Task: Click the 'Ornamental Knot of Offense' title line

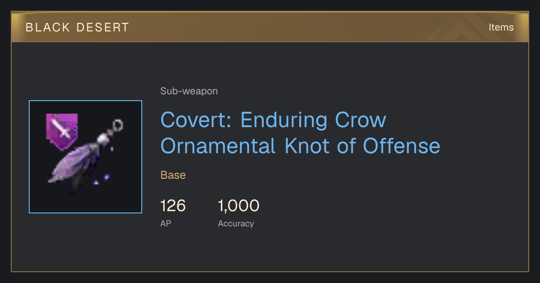Action: click(300, 146)
